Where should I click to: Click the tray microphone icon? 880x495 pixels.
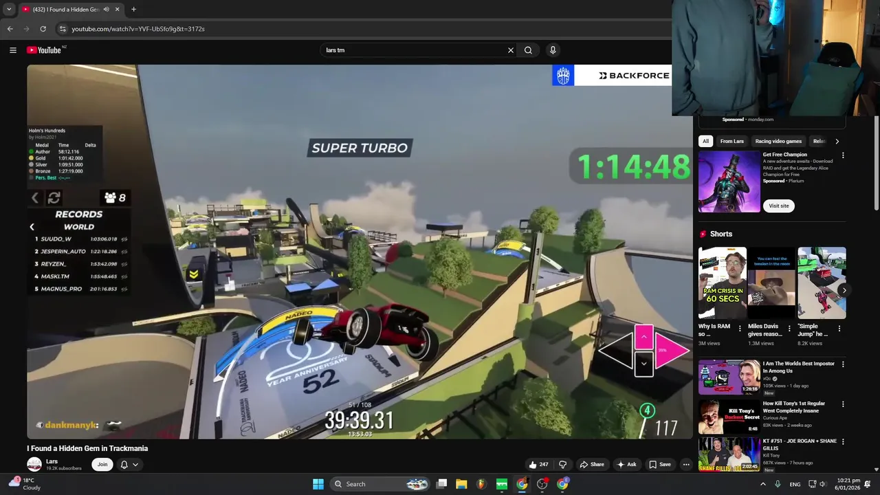(x=778, y=484)
